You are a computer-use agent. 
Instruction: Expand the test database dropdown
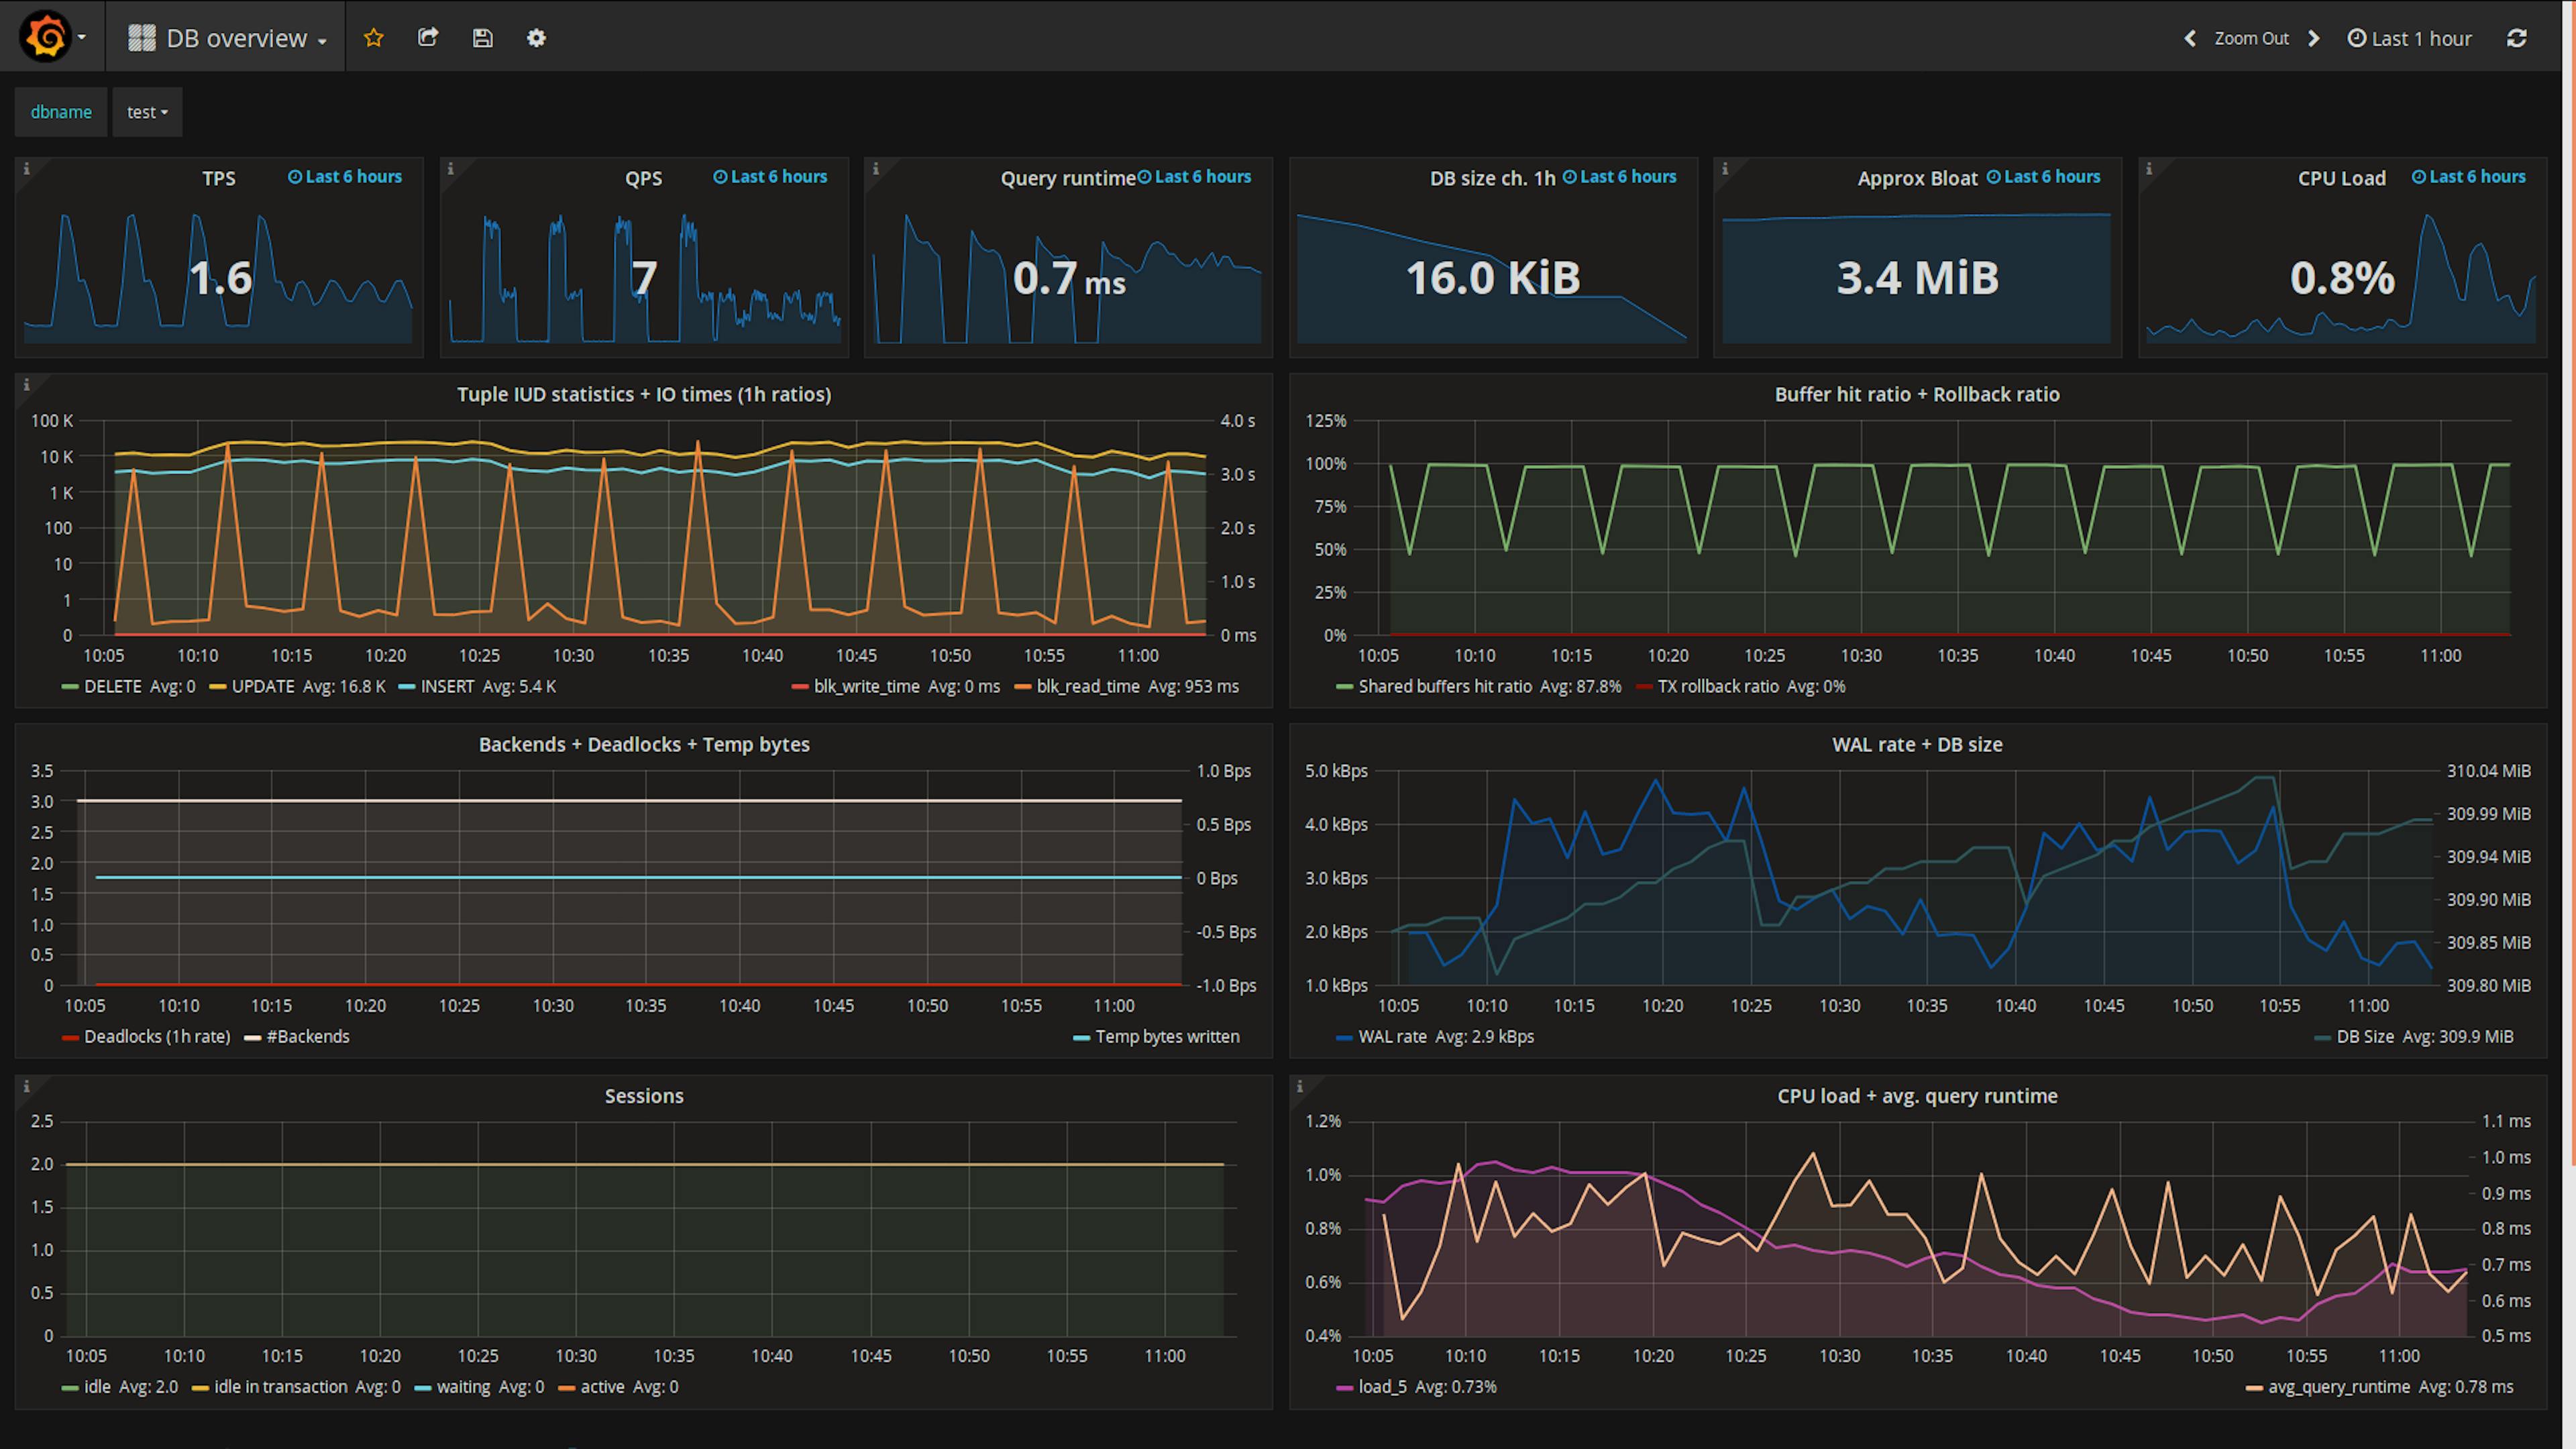tap(147, 111)
